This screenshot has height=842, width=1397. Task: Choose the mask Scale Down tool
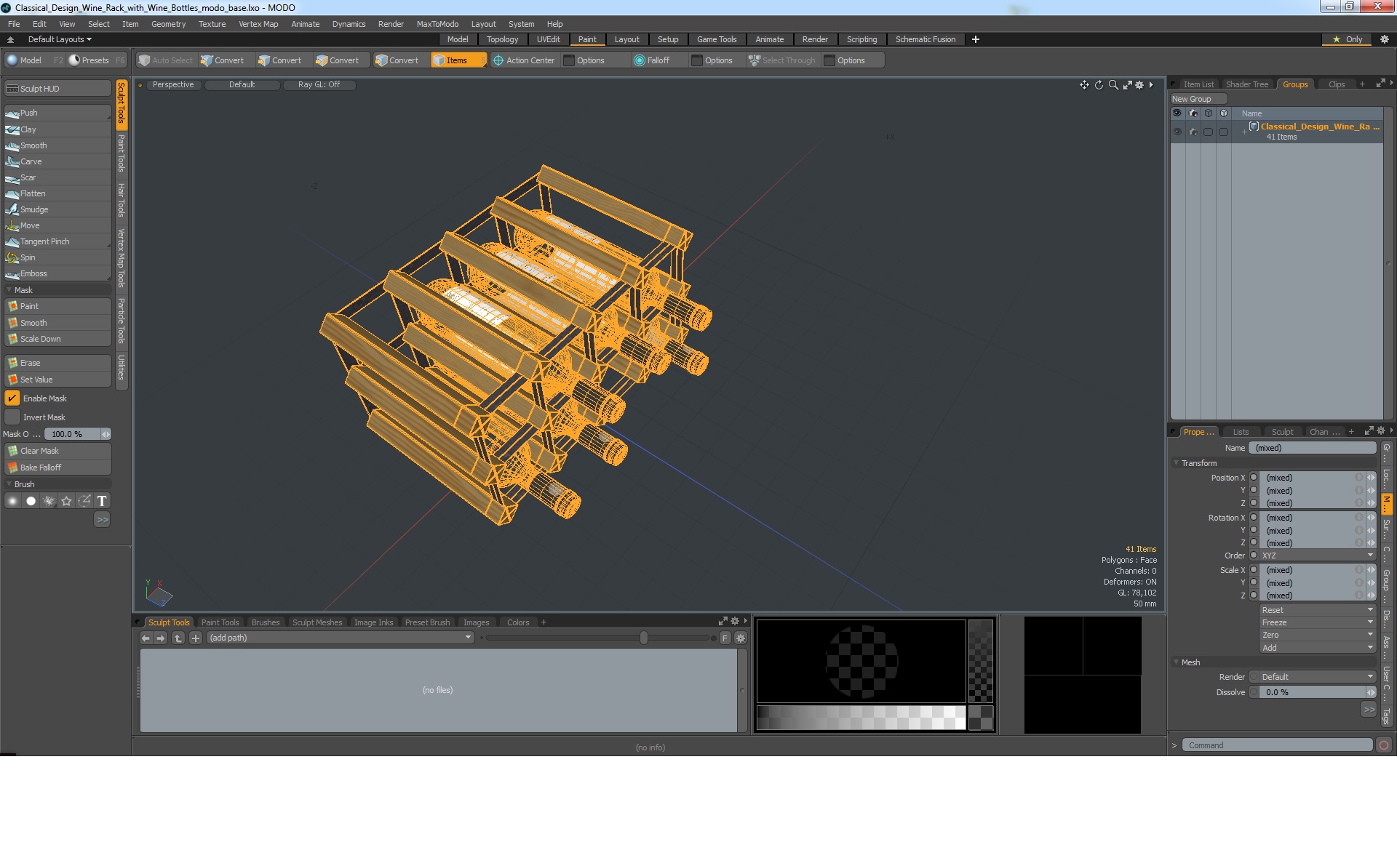pos(57,339)
